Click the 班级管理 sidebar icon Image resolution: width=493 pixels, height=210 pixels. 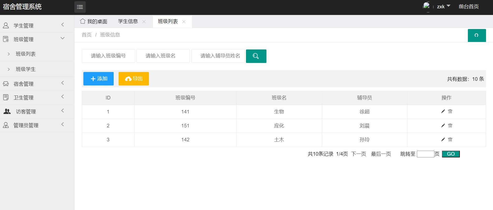click(x=6, y=39)
